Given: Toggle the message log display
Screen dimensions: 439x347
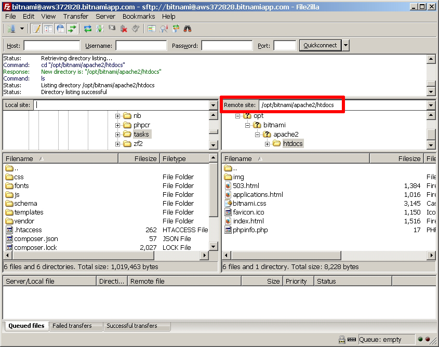Looking at the screenshot, I should [x=36, y=29].
